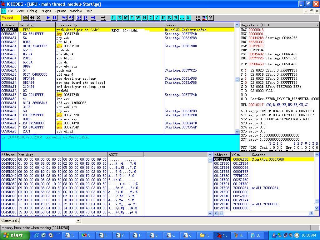Open Patches window with slash button
The height and width of the screenshot is (240, 320).
[x=157, y=18]
